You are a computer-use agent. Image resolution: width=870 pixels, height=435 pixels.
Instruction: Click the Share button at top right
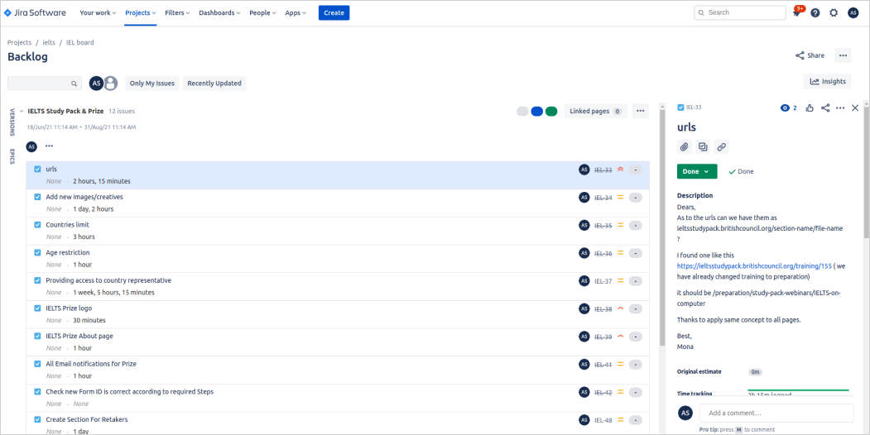tap(810, 55)
